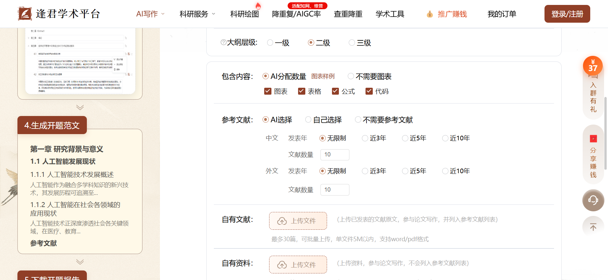Viewport: 608px width, 280px height.
Task: Click the 适配知网、维普 red badge
Action: pos(307,6)
